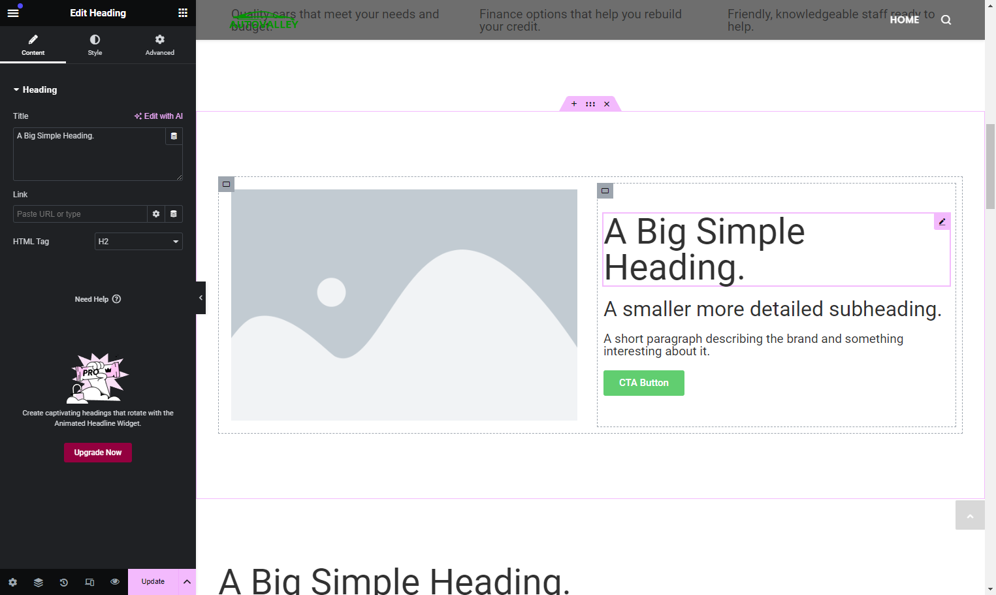
Task: Switch to the Advanced tab
Action: click(x=160, y=44)
